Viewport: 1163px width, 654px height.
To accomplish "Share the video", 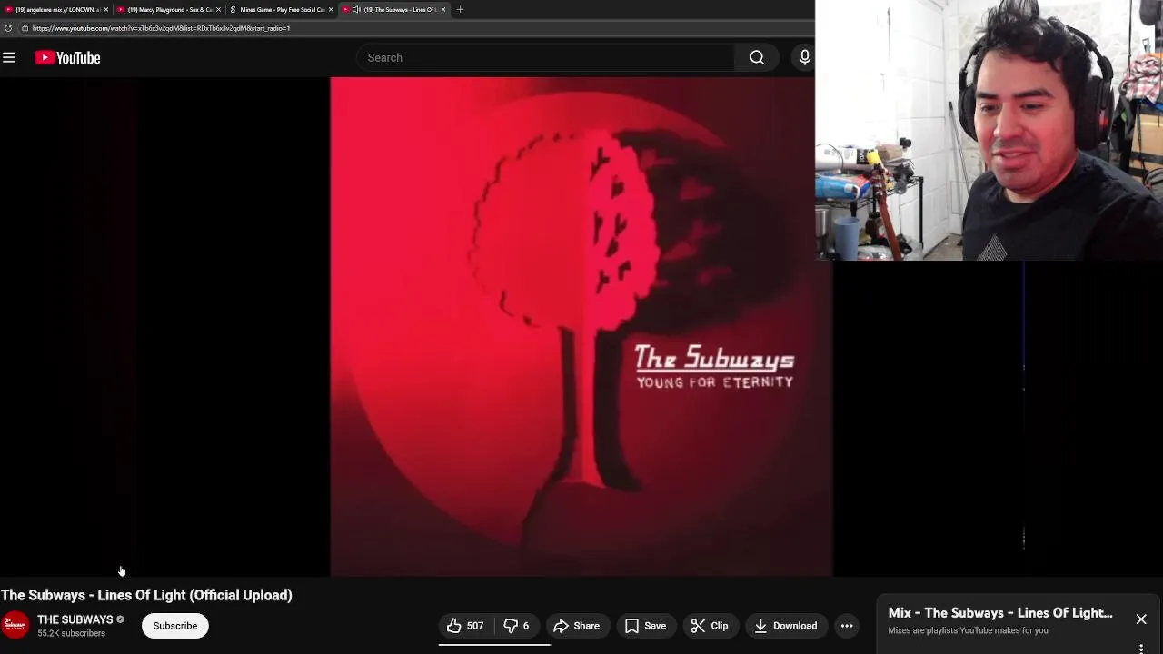I will (x=576, y=626).
